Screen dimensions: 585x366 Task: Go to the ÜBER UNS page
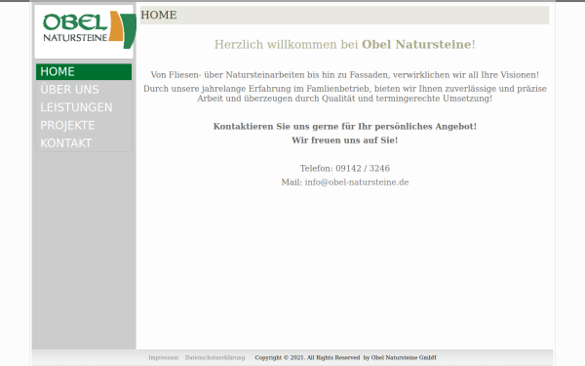(84, 90)
